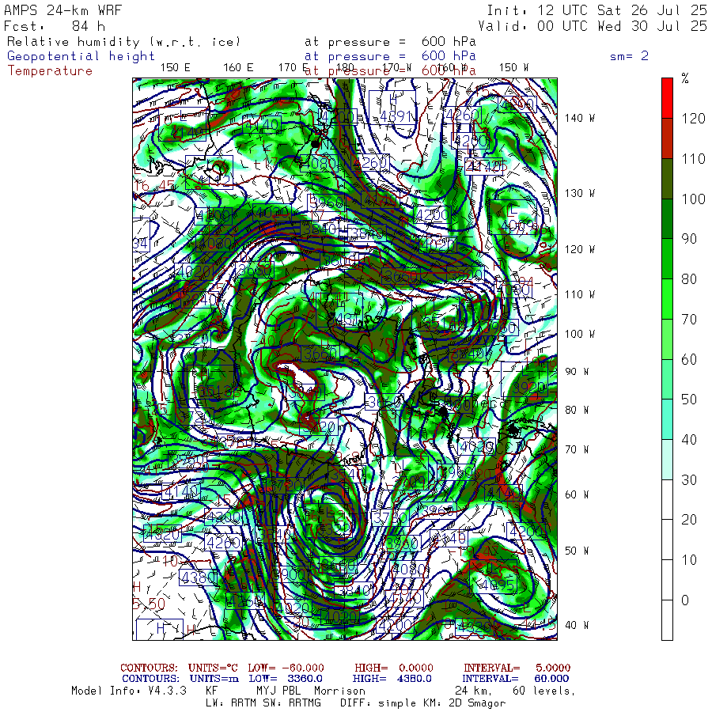Click the olive 100–110 colorbar segment
Screen dimensions: 712x712
(667, 179)
